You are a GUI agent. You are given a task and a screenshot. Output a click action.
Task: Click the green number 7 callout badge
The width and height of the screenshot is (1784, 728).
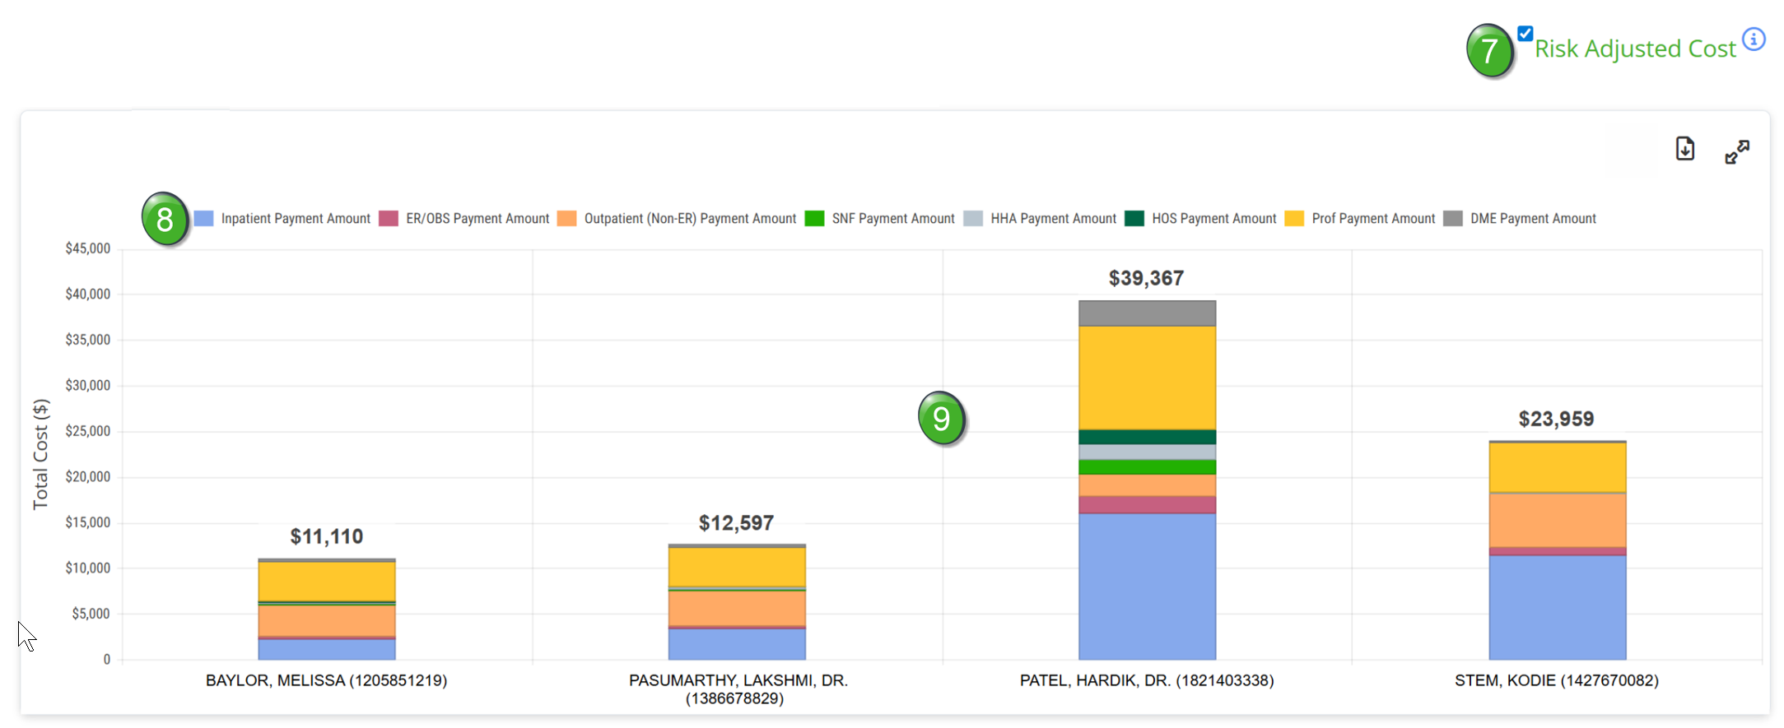pos(1489,51)
